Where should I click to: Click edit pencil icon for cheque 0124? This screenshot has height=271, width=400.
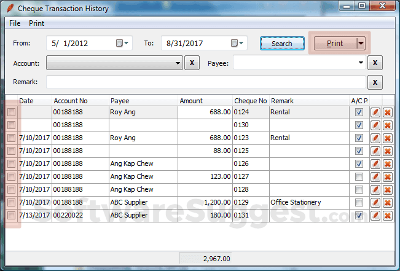[x=375, y=112]
